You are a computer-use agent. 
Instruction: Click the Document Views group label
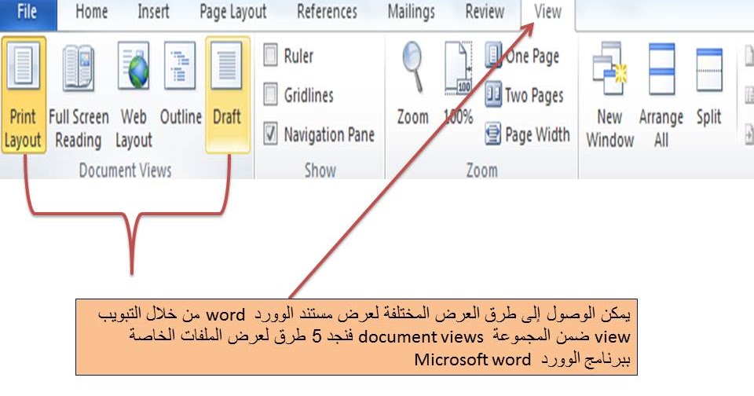[125, 170]
